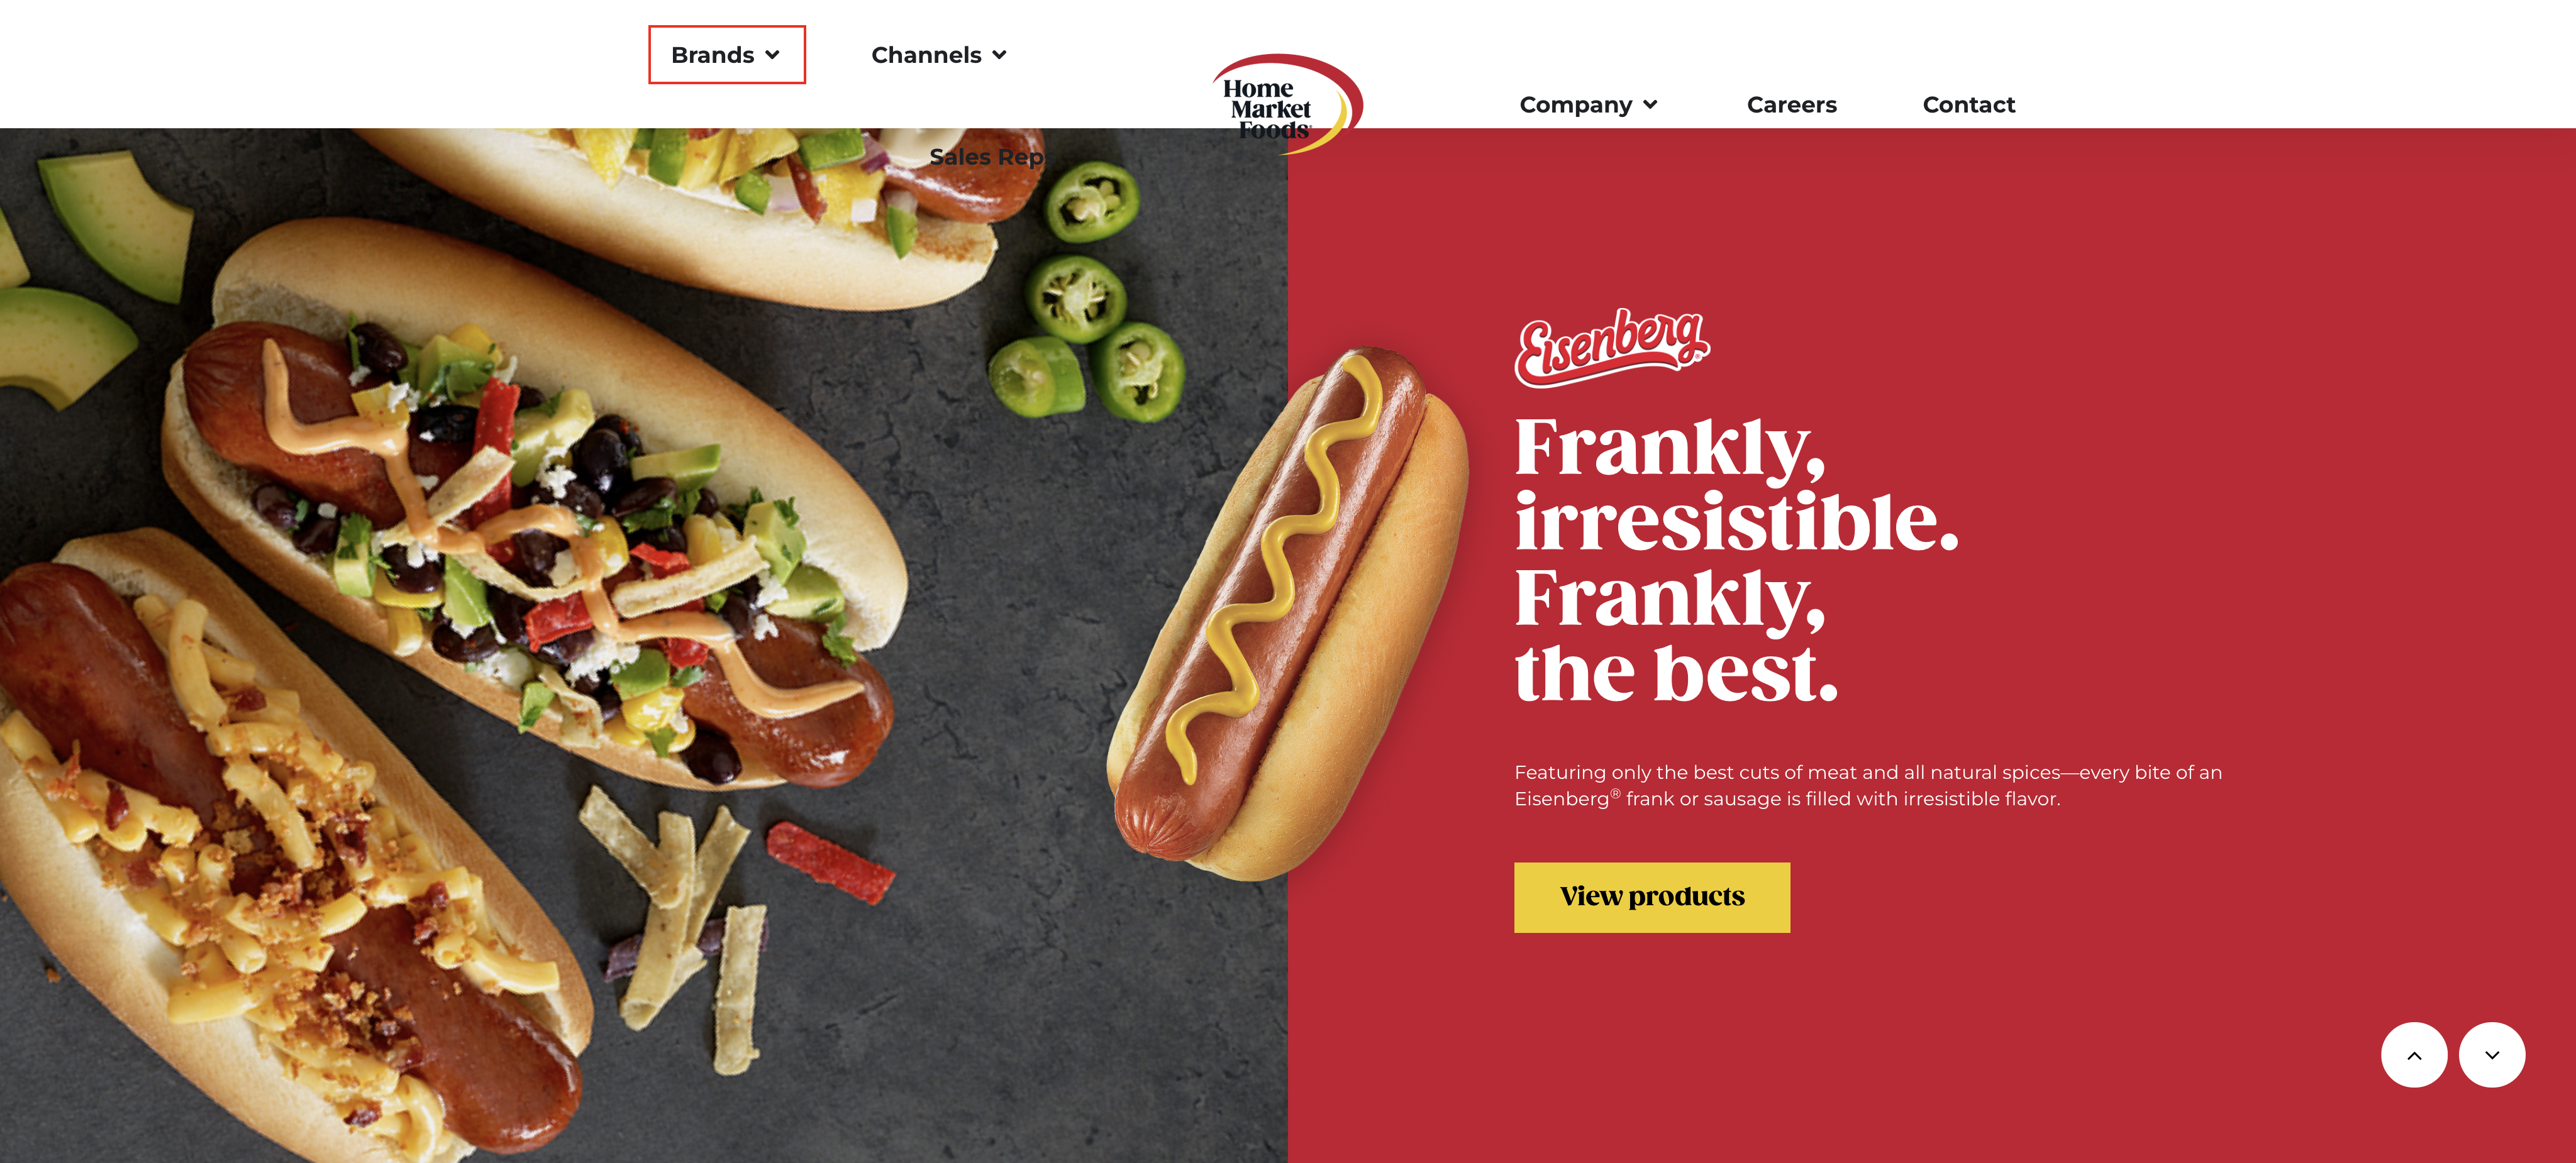The image size is (2576, 1163).
Task: Advance to next slide with down arrow
Action: [x=2491, y=1054]
